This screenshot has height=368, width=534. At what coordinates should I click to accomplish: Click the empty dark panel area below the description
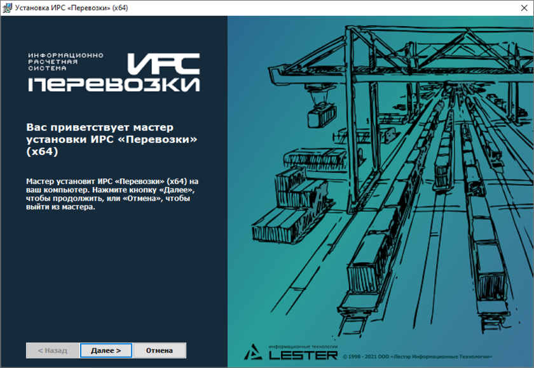(x=113, y=279)
